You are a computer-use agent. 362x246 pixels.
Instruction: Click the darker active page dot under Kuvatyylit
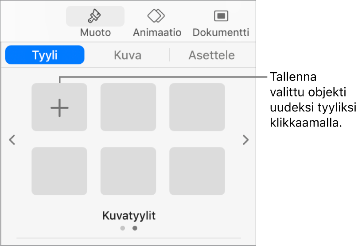135,228
